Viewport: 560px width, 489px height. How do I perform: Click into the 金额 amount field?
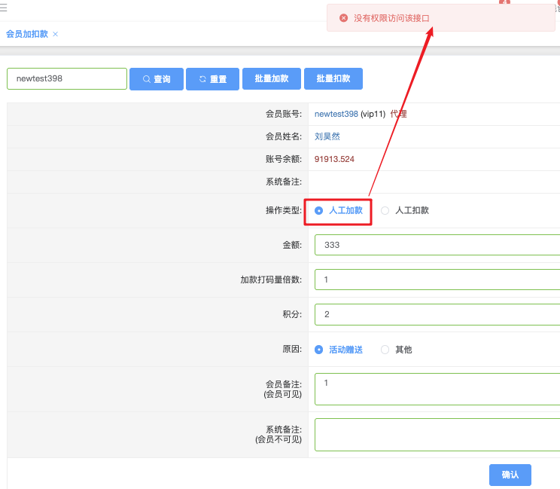437,245
